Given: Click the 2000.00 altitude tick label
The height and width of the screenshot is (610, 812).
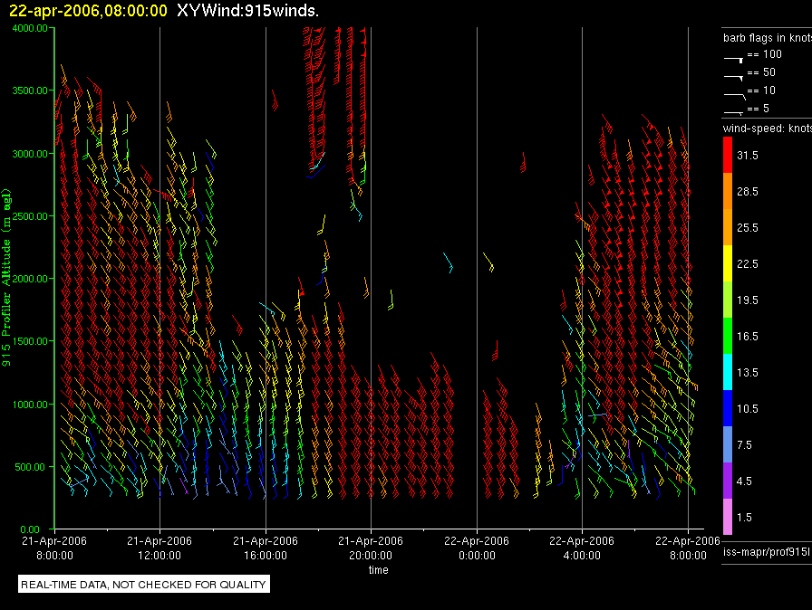Looking at the screenshot, I should coord(30,279).
